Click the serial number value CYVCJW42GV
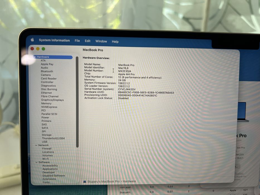This screenshot has height=195, width=260. pyautogui.click(x=127, y=89)
